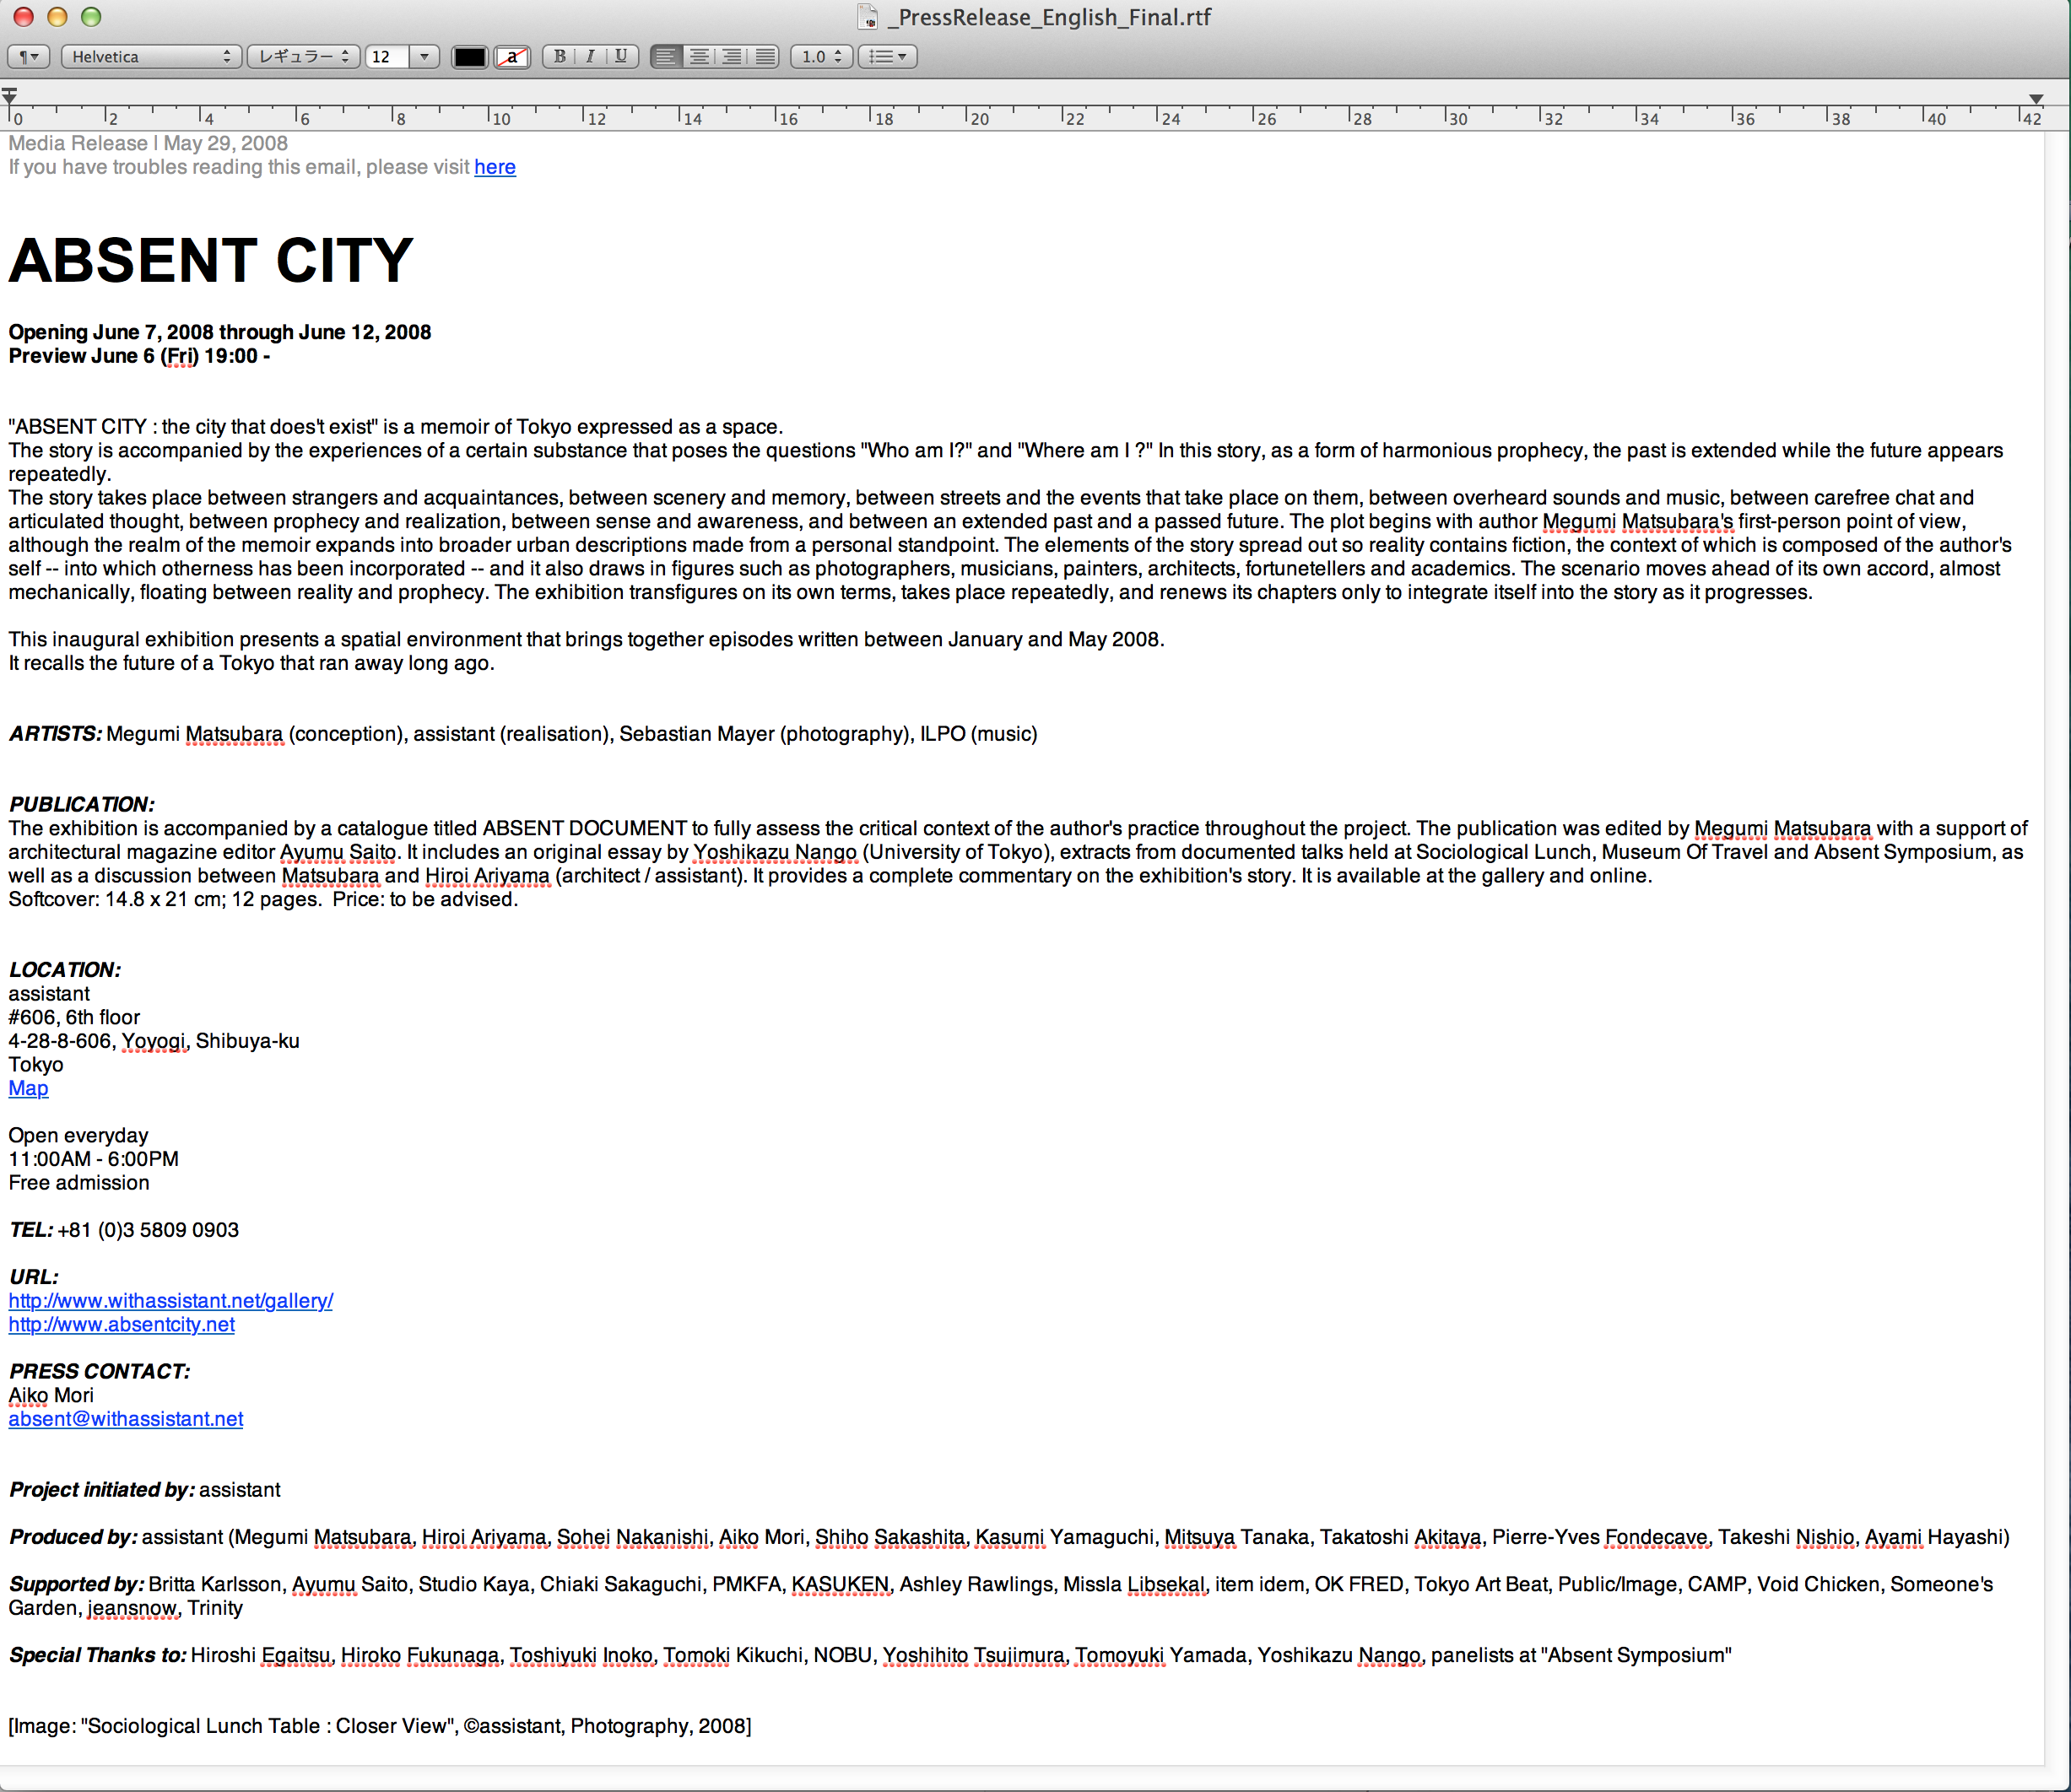Image resolution: width=2071 pixels, height=1792 pixels.
Task: Click the 'Special Thanks to:' label
Action: click(98, 1655)
